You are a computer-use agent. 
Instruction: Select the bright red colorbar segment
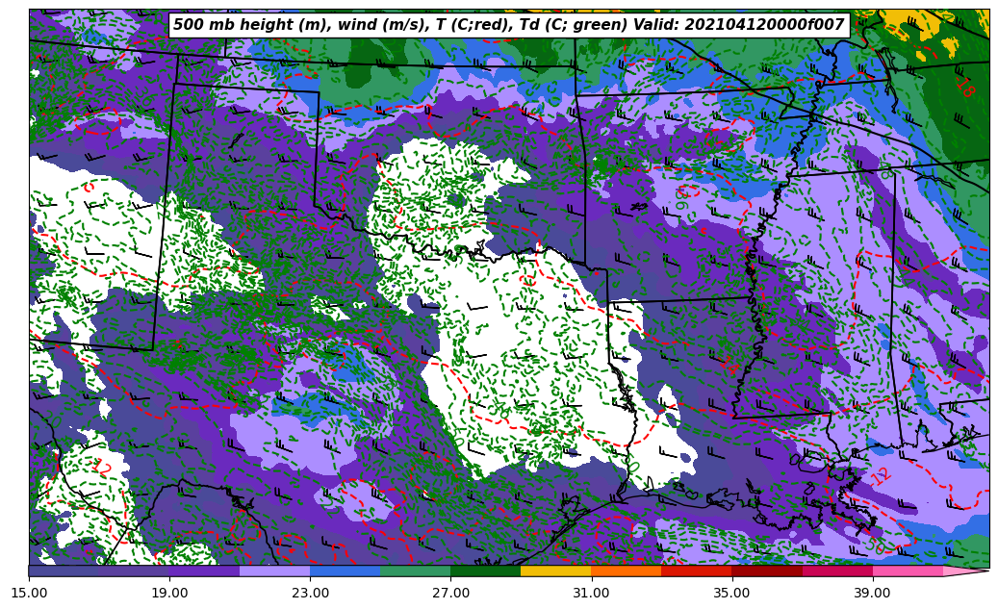tap(696, 571)
